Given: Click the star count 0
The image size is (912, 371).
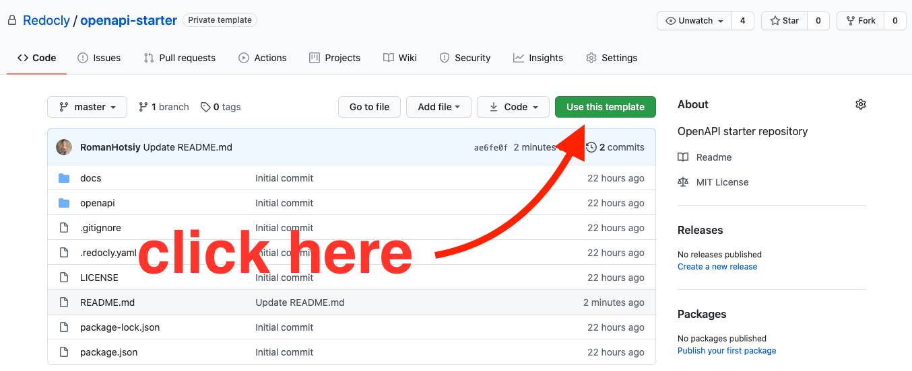Looking at the screenshot, I should (x=818, y=21).
